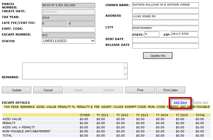
Task: Click the Print Letter button
Action: [x=171, y=90]
